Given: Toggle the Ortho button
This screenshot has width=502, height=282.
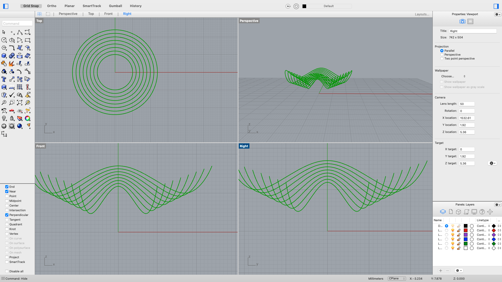Looking at the screenshot, I should (x=52, y=6).
